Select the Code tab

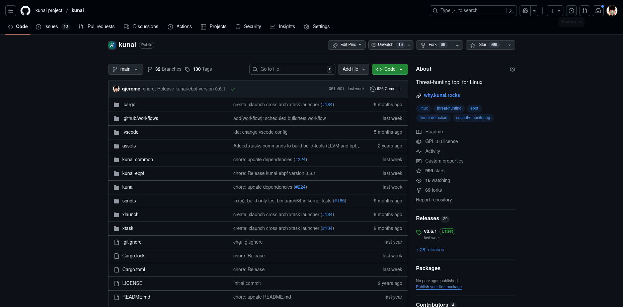click(18, 26)
